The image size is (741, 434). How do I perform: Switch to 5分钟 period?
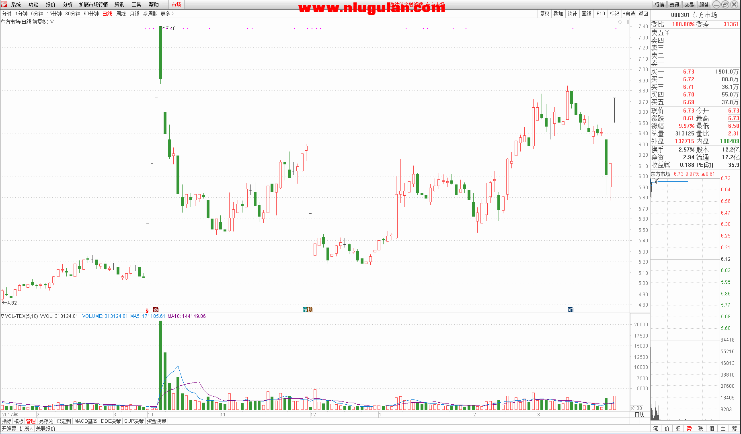tap(37, 14)
